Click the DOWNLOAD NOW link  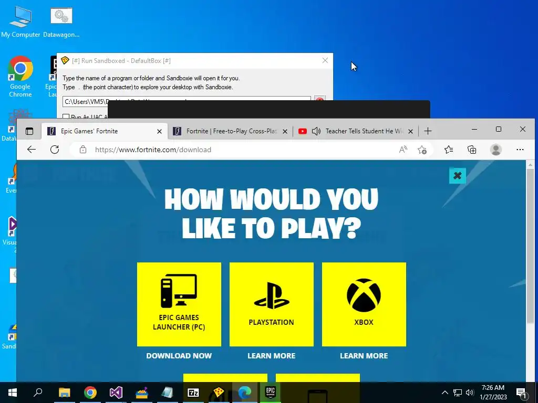point(179,356)
